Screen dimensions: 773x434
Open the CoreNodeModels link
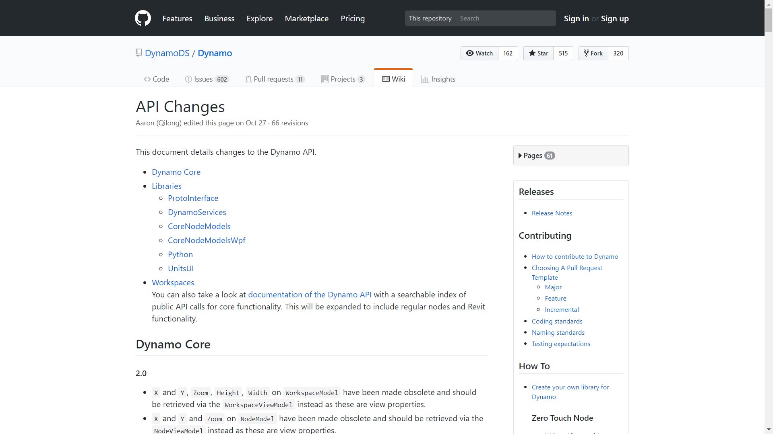point(199,226)
